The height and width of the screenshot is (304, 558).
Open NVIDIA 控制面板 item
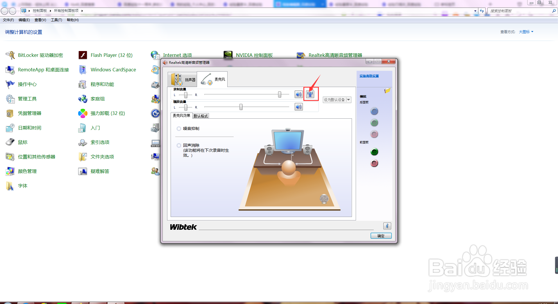click(248, 55)
